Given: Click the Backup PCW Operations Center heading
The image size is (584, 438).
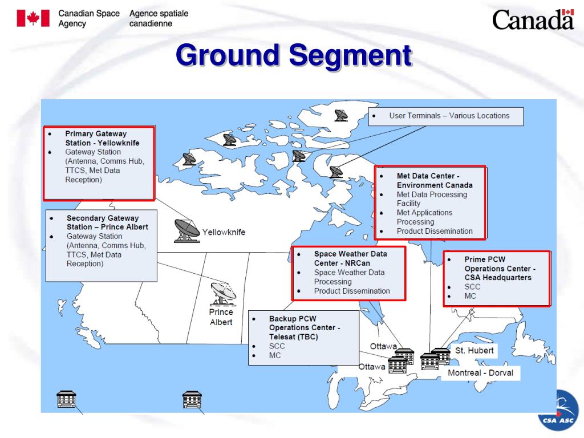Looking at the screenshot, I should tap(305, 328).
